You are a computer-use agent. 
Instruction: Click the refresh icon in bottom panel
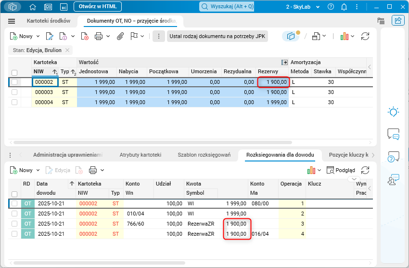point(365,170)
